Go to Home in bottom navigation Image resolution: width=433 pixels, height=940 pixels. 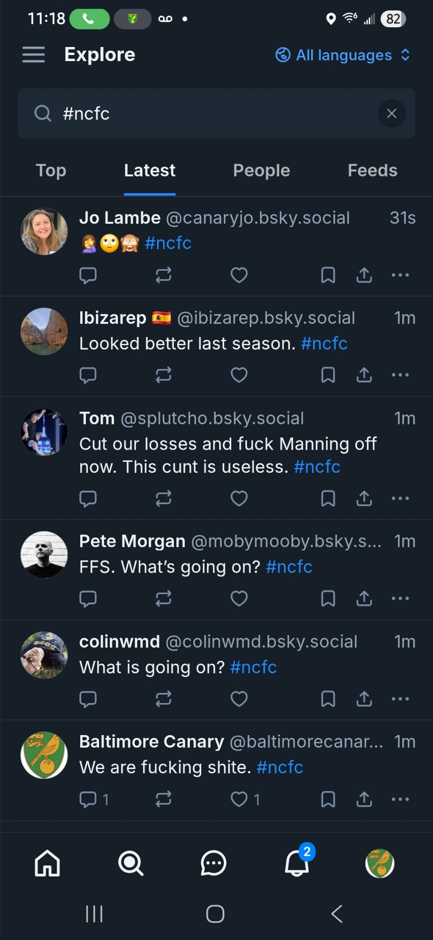[47, 863]
